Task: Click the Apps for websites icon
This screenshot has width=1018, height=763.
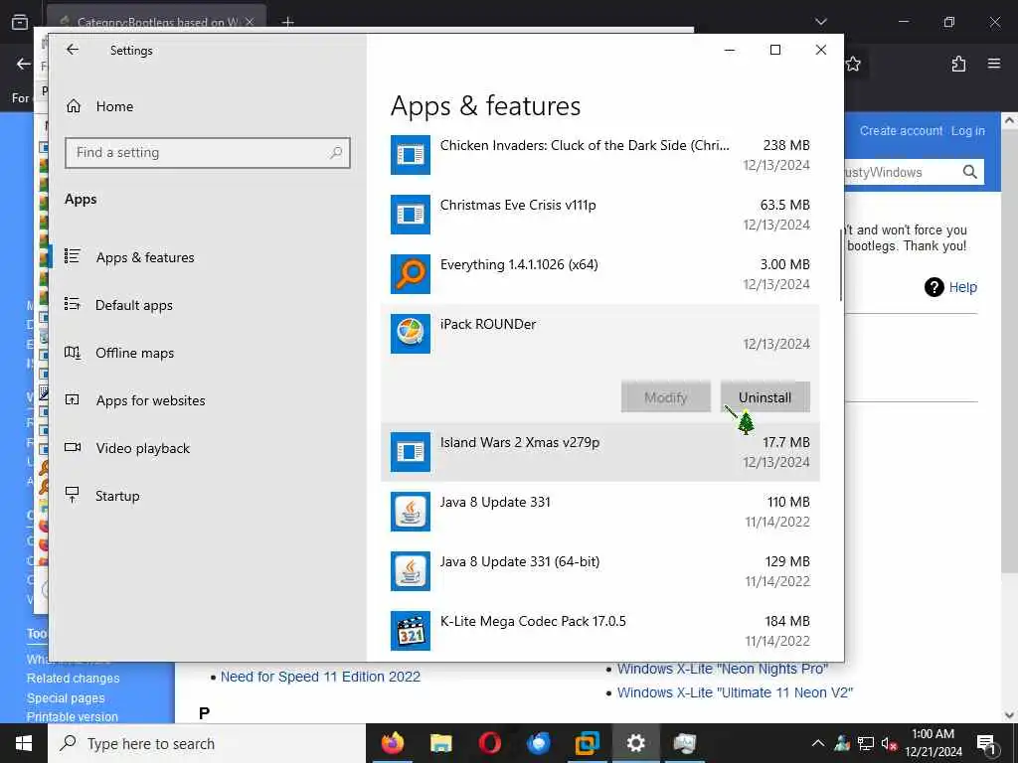Action: [x=72, y=399]
